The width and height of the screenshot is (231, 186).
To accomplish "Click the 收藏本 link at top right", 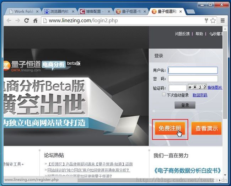I will click(x=216, y=34).
